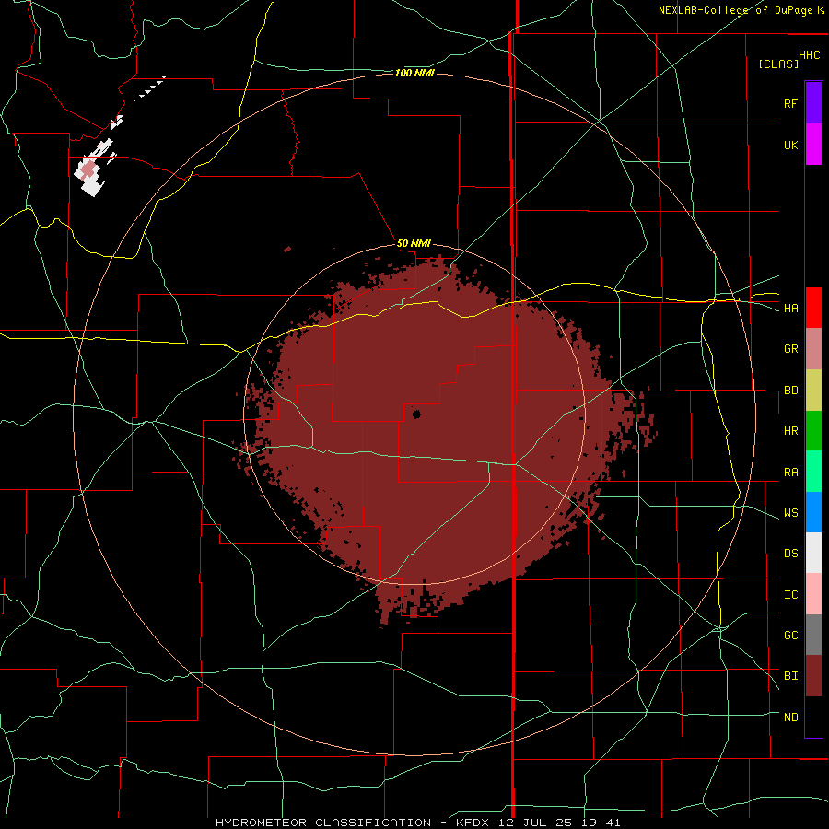Click the GR pinkish-tan legend swatch

pyautogui.click(x=813, y=349)
